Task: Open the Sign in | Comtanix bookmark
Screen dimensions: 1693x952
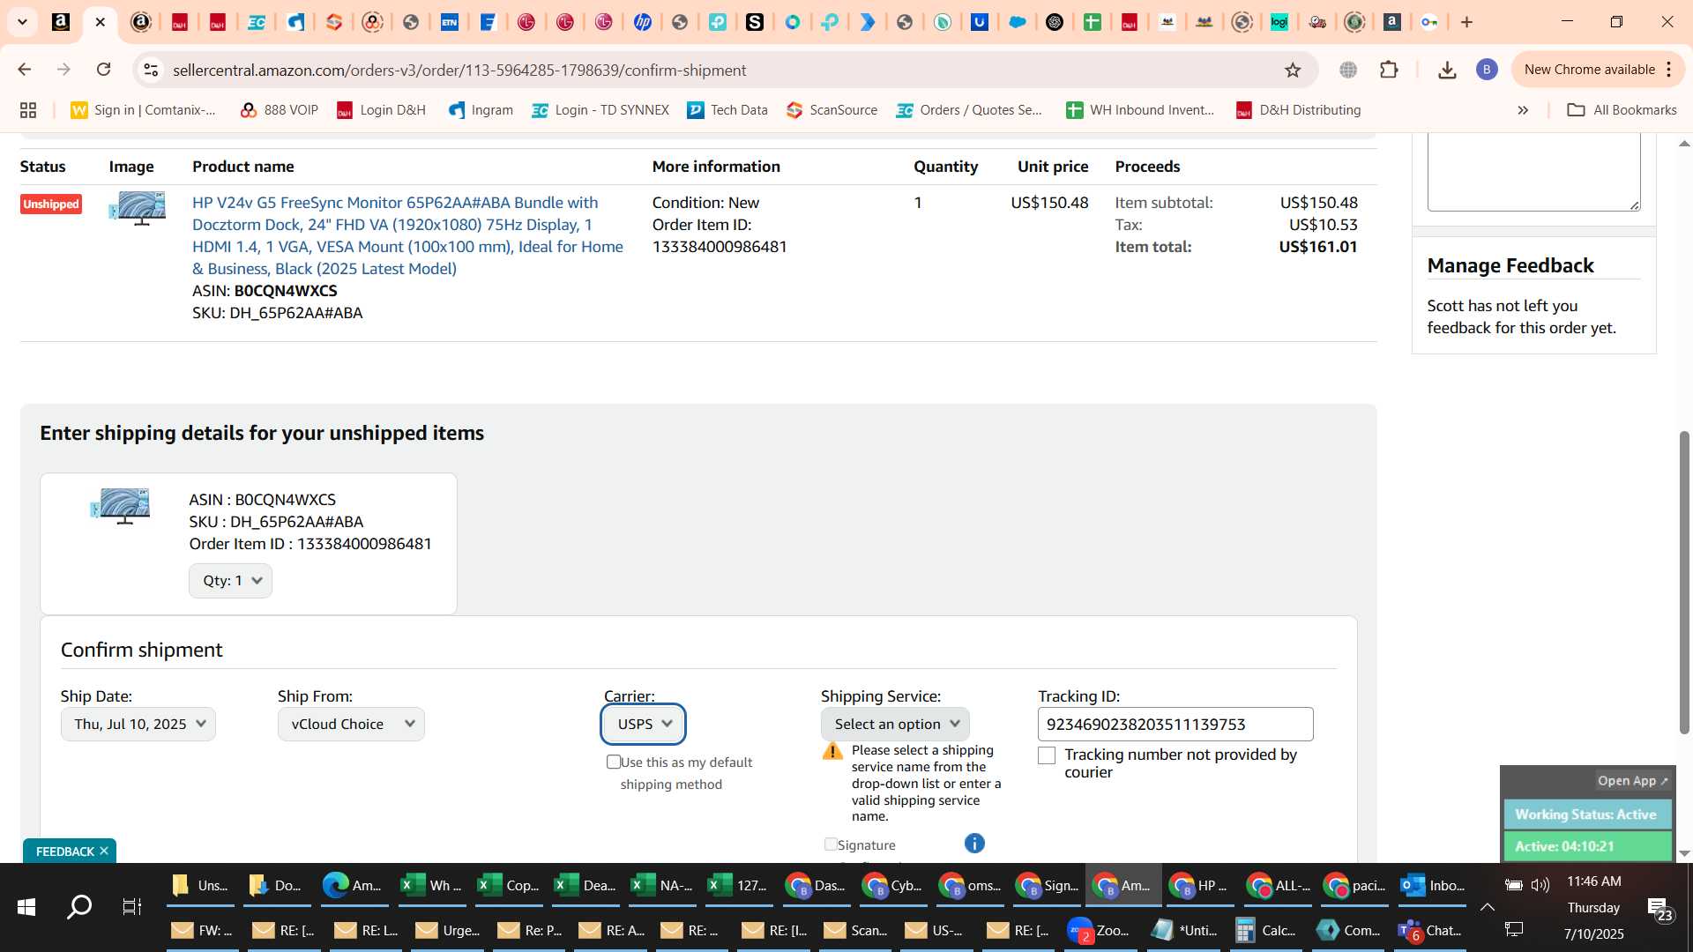Action: tap(144, 110)
